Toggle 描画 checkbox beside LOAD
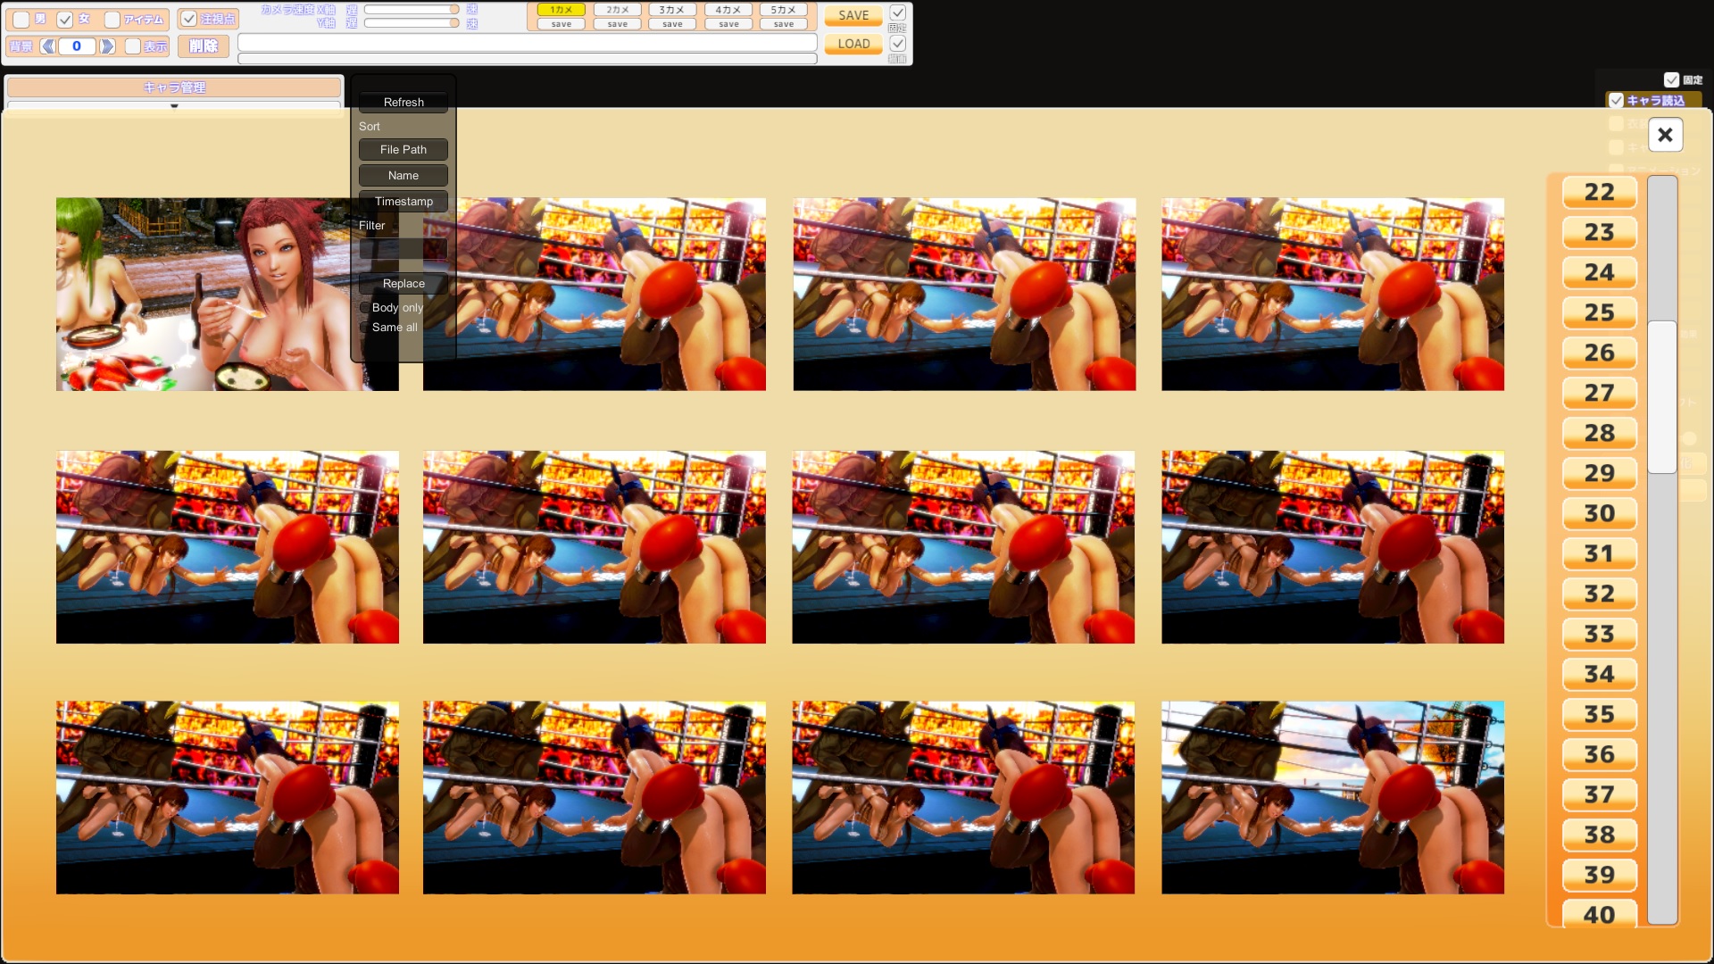The width and height of the screenshot is (1714, 964). (898, 43)
